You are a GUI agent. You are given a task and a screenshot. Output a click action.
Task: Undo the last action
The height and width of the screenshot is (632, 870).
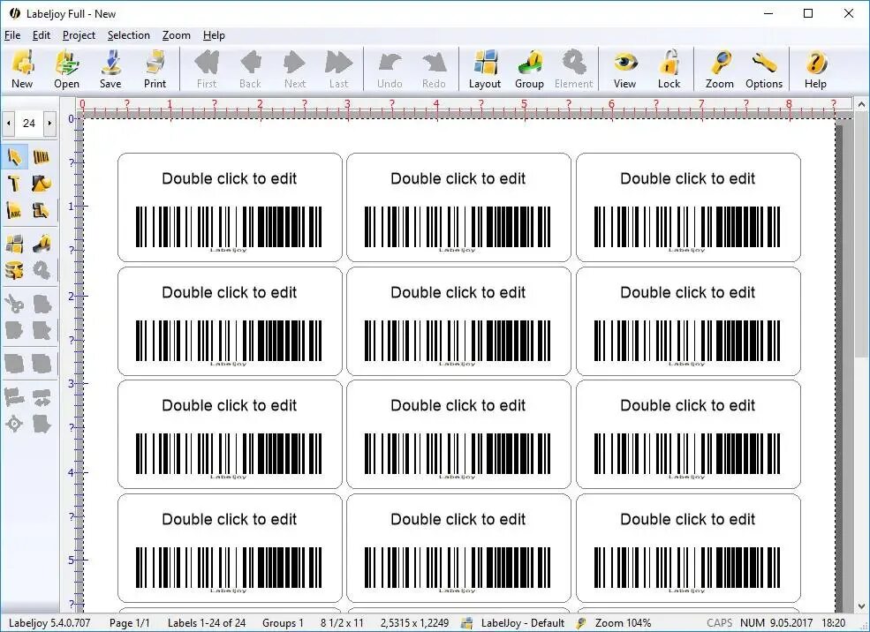coord(390,69)
